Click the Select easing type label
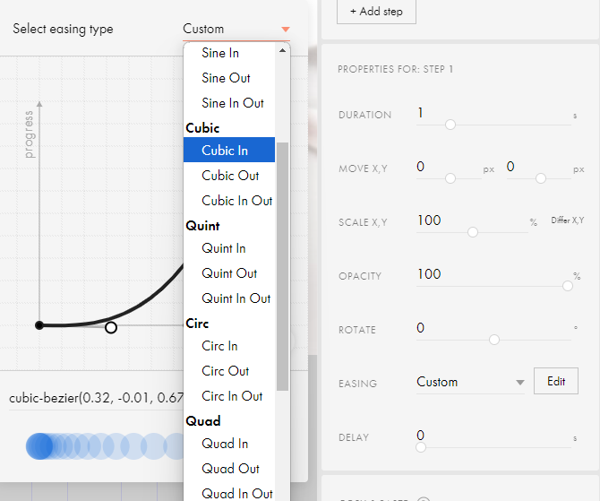The width and height of the screenshot is (600, 501). pos(64,29)
